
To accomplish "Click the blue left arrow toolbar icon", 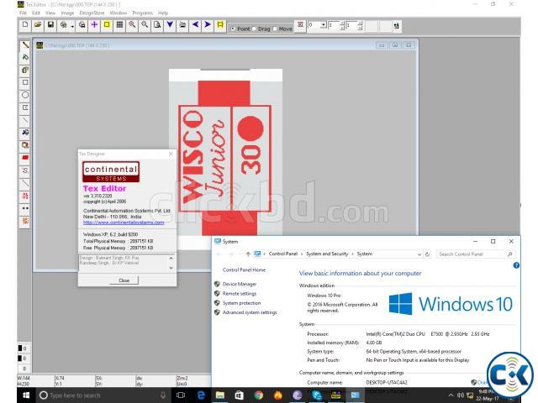I will tap(195, 25).
